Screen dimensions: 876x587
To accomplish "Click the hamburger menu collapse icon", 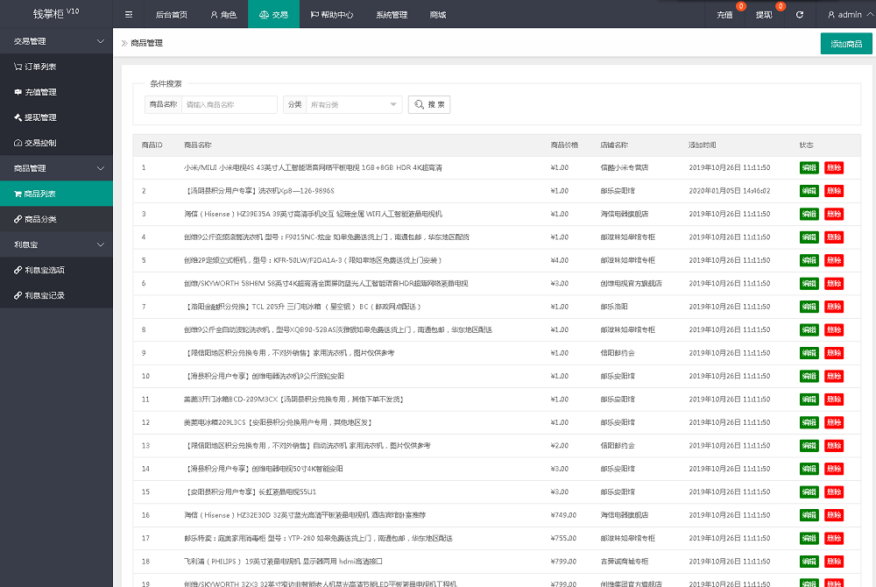I will (x=129, y=15).
